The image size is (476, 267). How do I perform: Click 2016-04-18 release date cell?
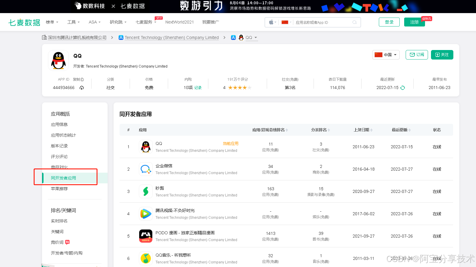point(364,169)
